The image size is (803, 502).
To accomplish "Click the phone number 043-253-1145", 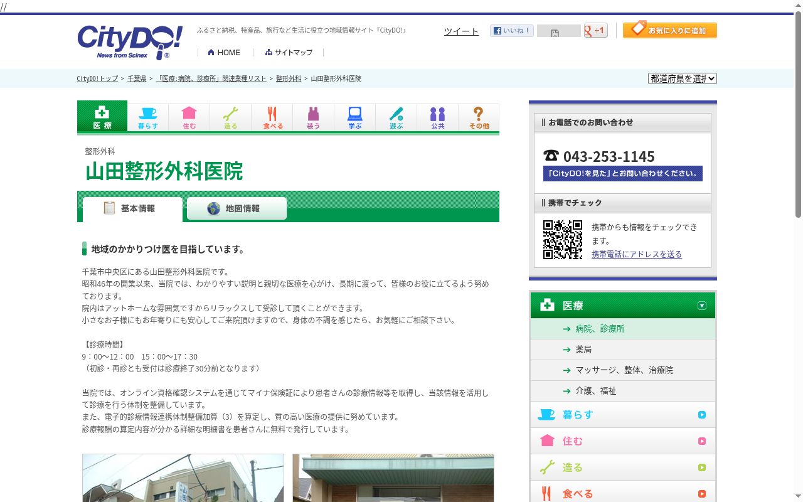I will point(609,156).
